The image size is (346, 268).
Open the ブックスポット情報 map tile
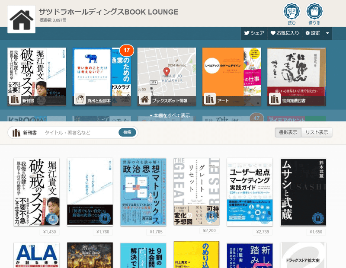point(167,77)
